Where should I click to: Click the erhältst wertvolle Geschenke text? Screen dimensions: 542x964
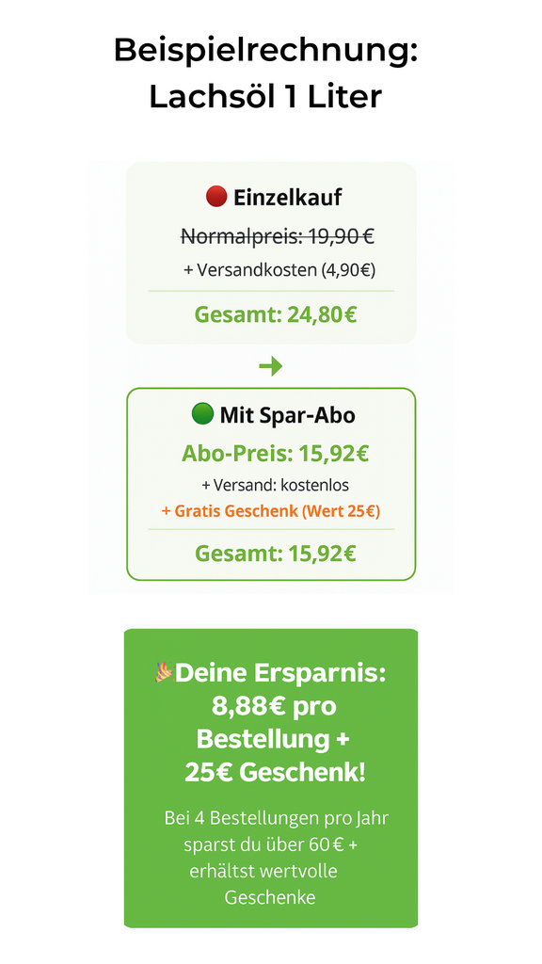(x=266, y=885)
